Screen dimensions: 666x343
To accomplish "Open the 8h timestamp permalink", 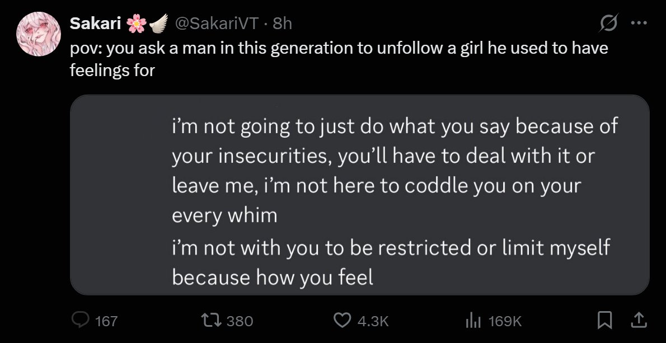I will pos(283,24).
